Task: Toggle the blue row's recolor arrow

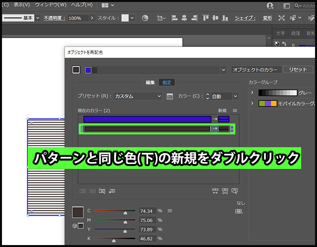Action: tap(214, 119)
